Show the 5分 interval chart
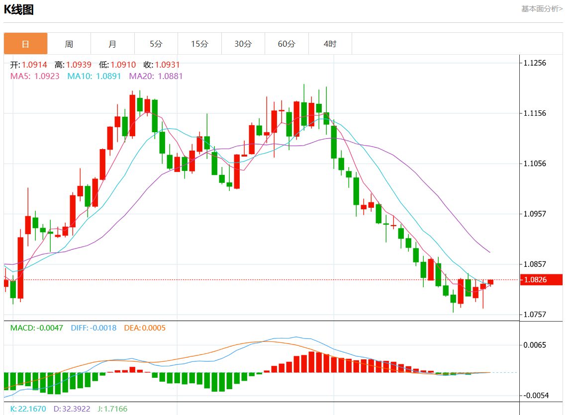The width and height of the screenshot is (573, 415). point(156,44)
